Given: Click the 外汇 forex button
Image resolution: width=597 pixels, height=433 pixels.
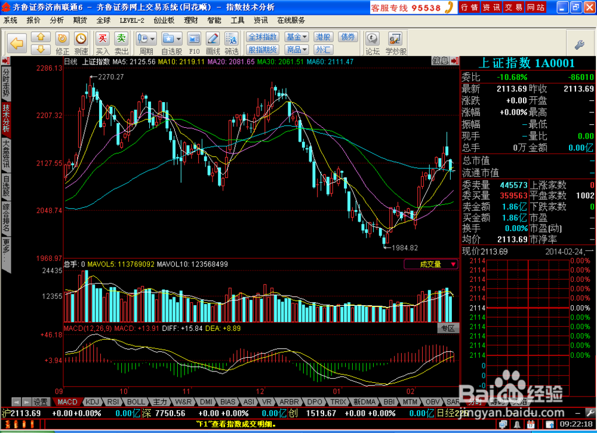Looking at the screenshot, I should click(x=323, y=50).
